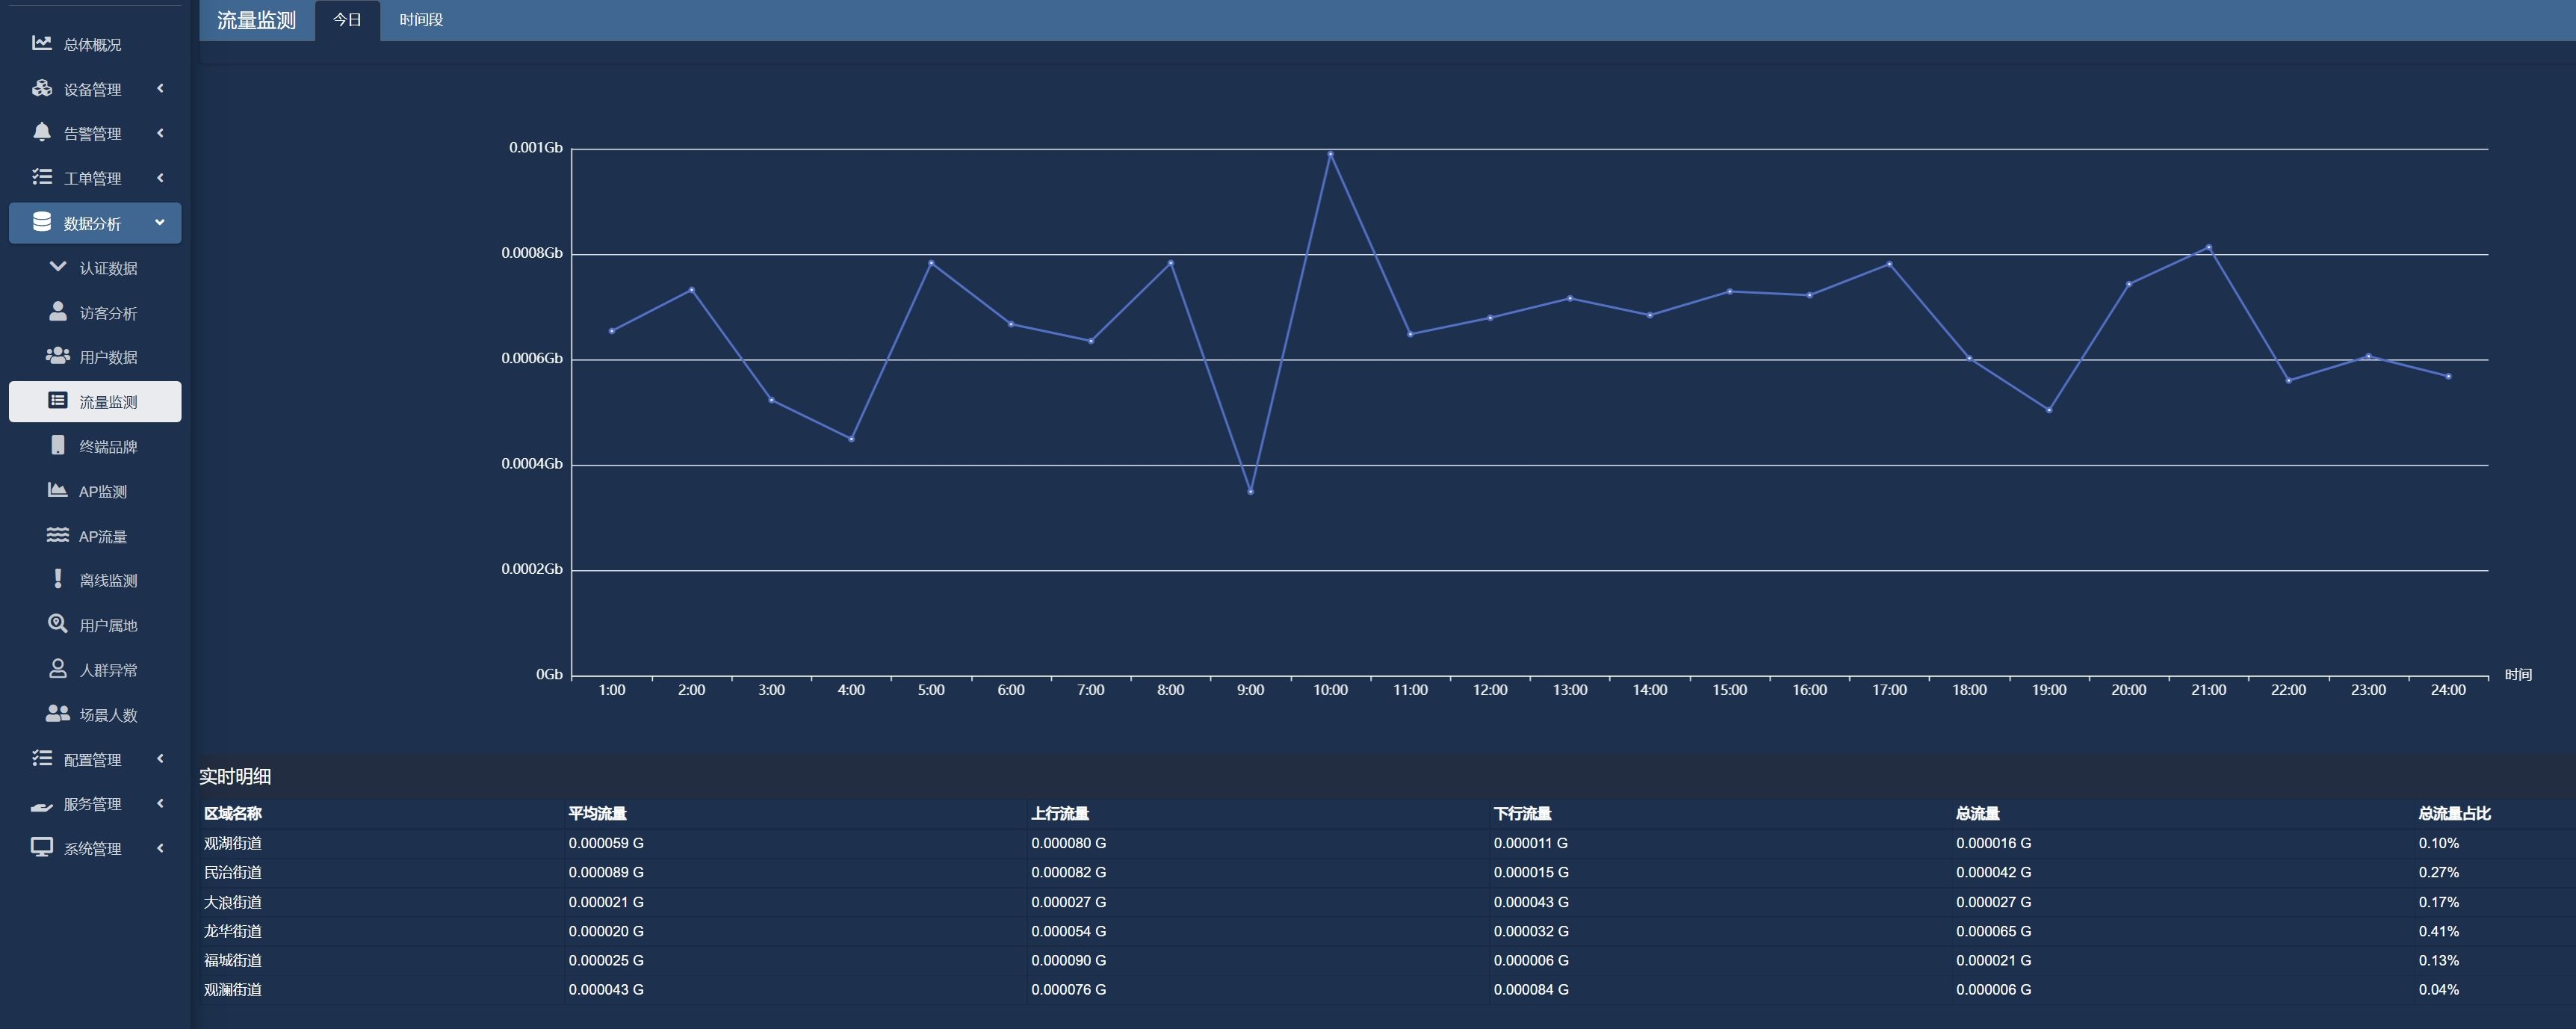This screenshot has width=2576, height=1029.
Task: Click the 10:00 peak data point
Action: pos(1330,154)
